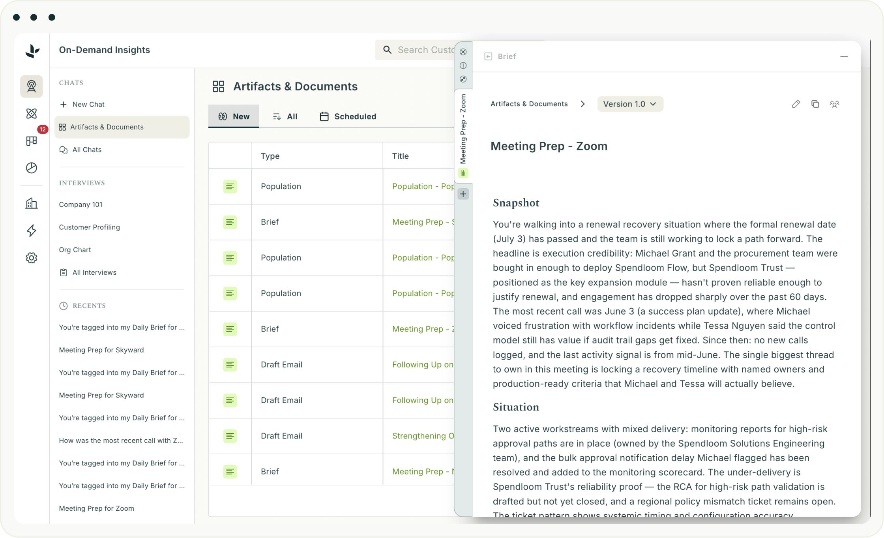Click the Situation section heading
884x538 pixels.
tap(516, 407)
